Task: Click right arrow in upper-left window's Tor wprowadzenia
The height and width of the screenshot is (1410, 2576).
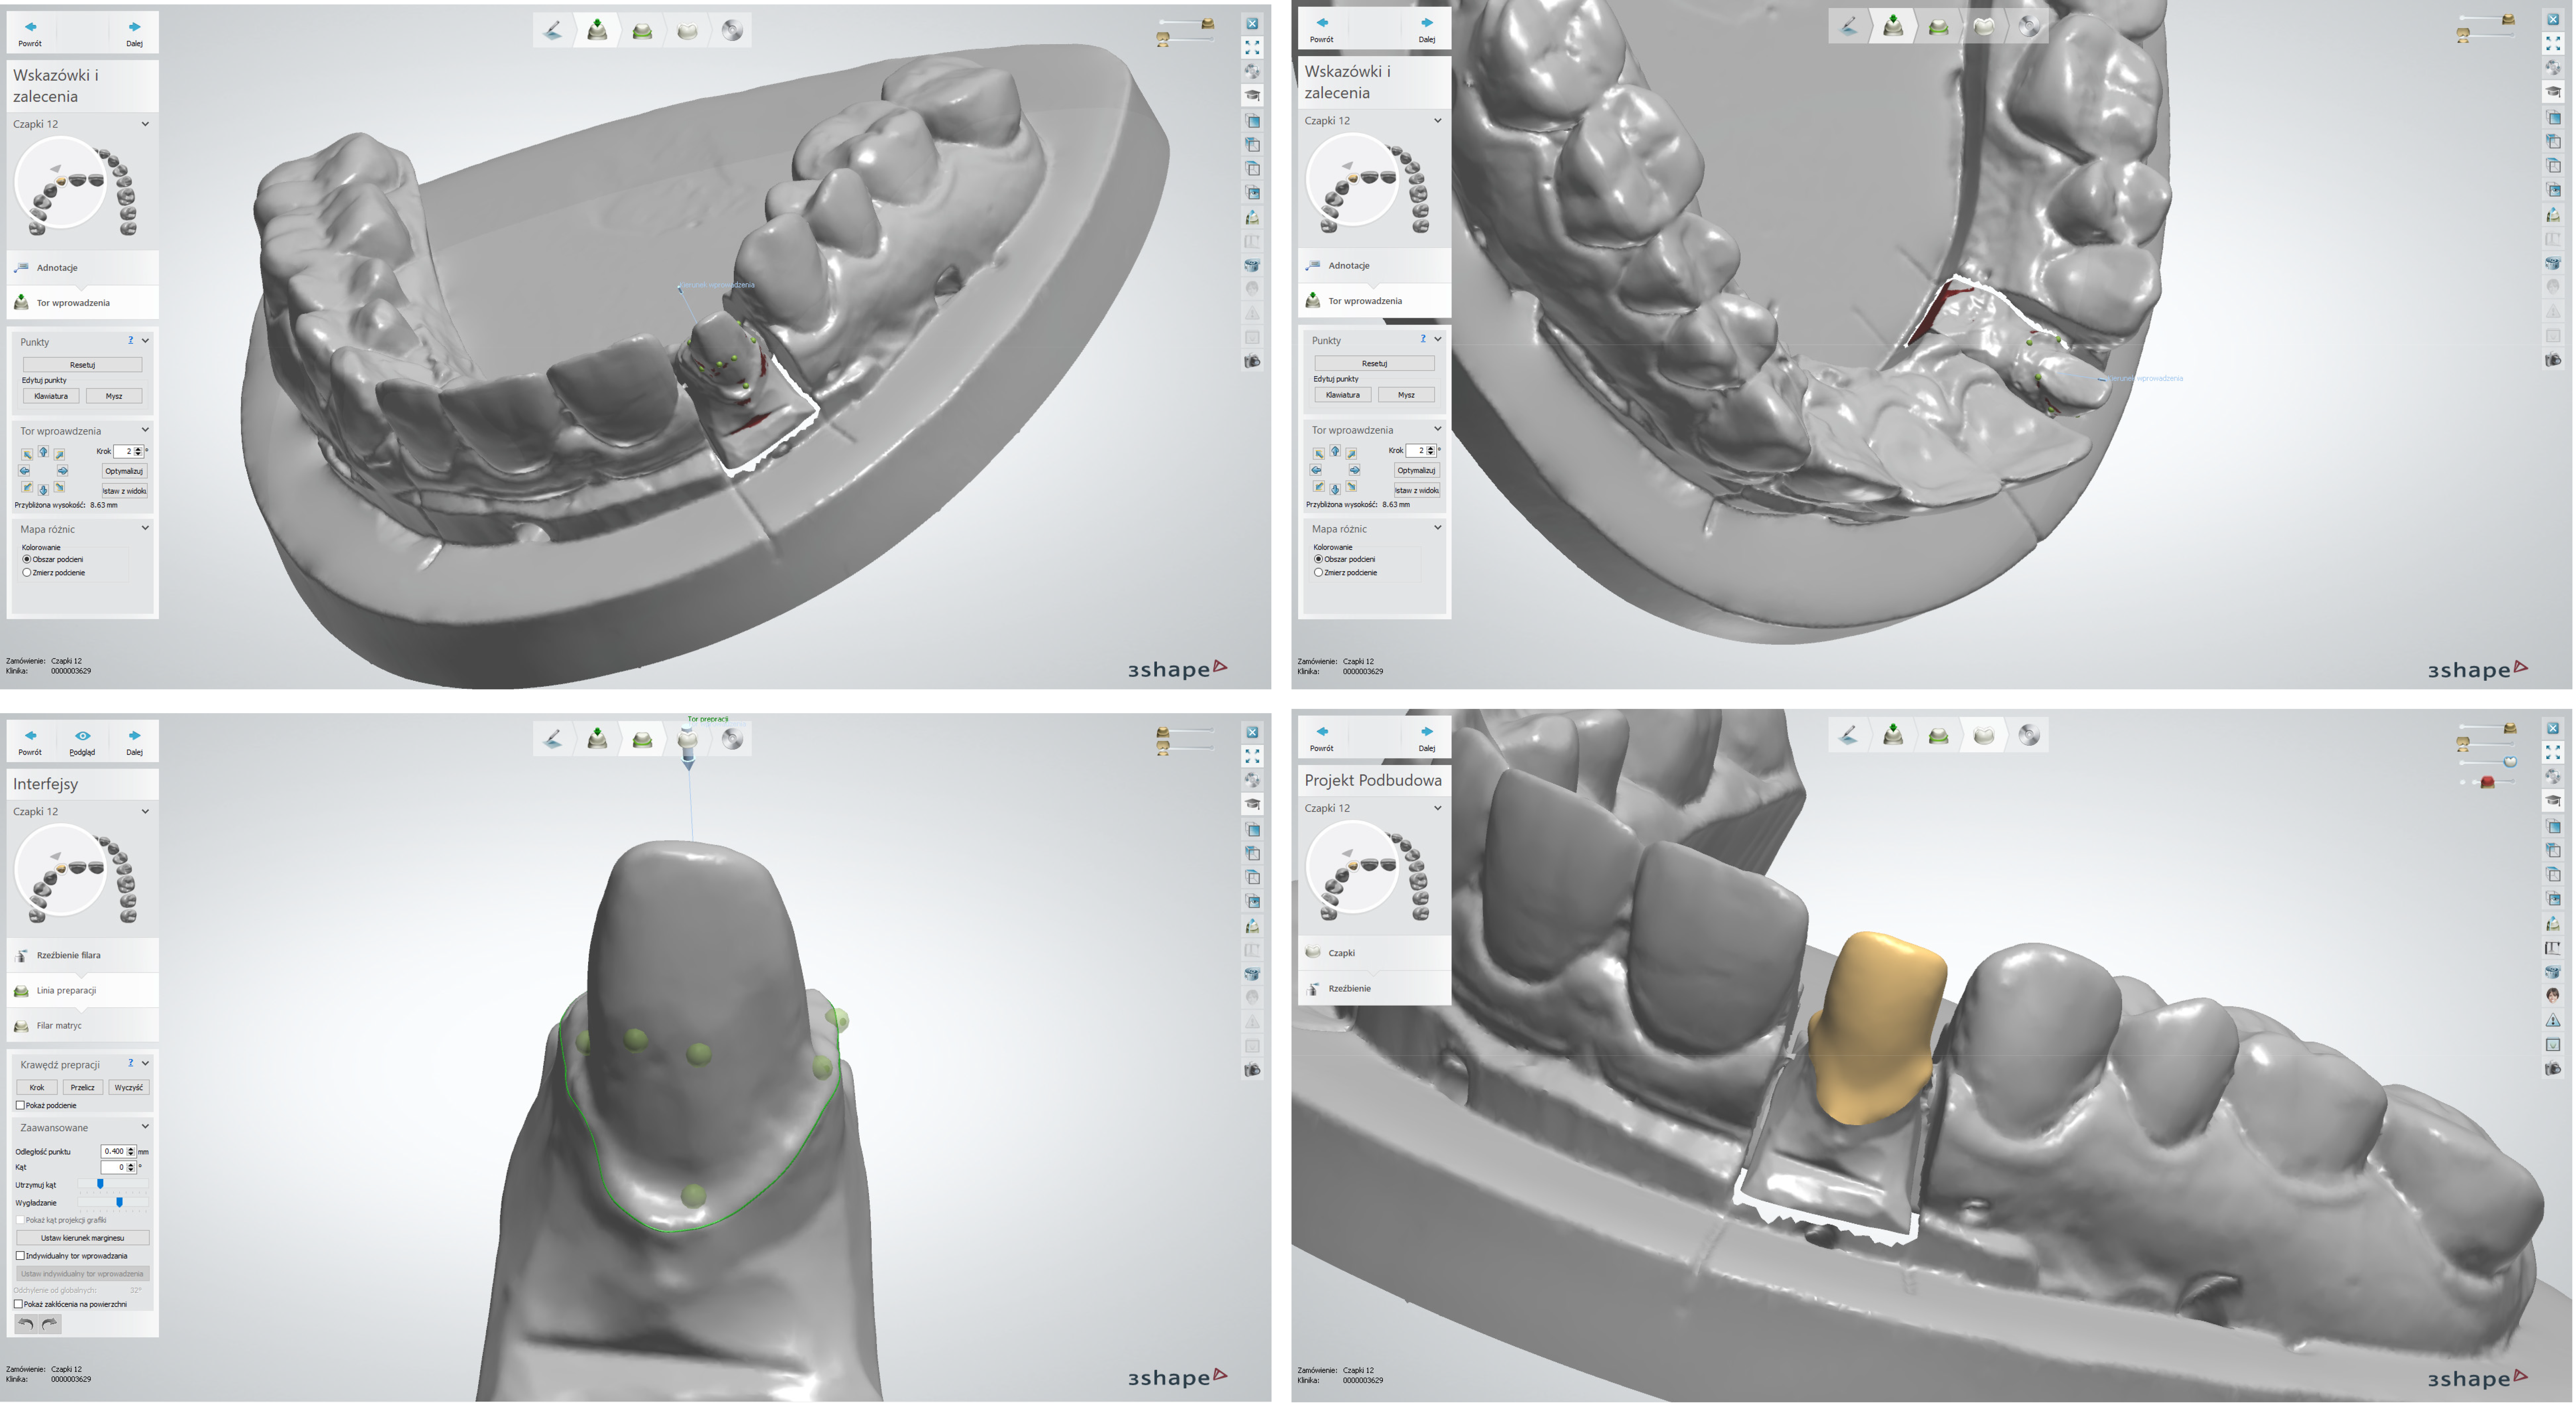Action: (x=63, y=471)
